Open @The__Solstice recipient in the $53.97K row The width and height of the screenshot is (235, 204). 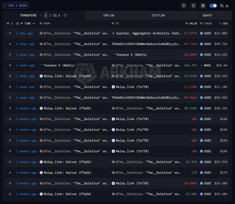point(148,162)
